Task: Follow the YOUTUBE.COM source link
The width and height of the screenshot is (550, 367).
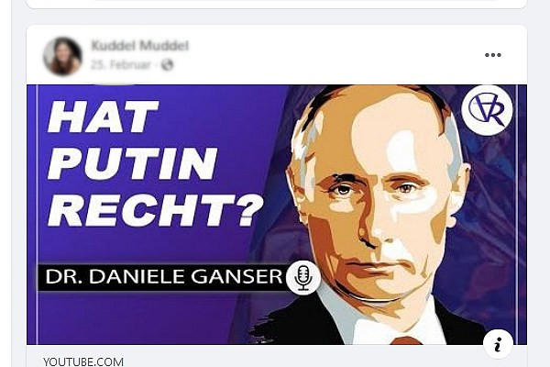Action: pyautogui.click(x=83, y=361)
